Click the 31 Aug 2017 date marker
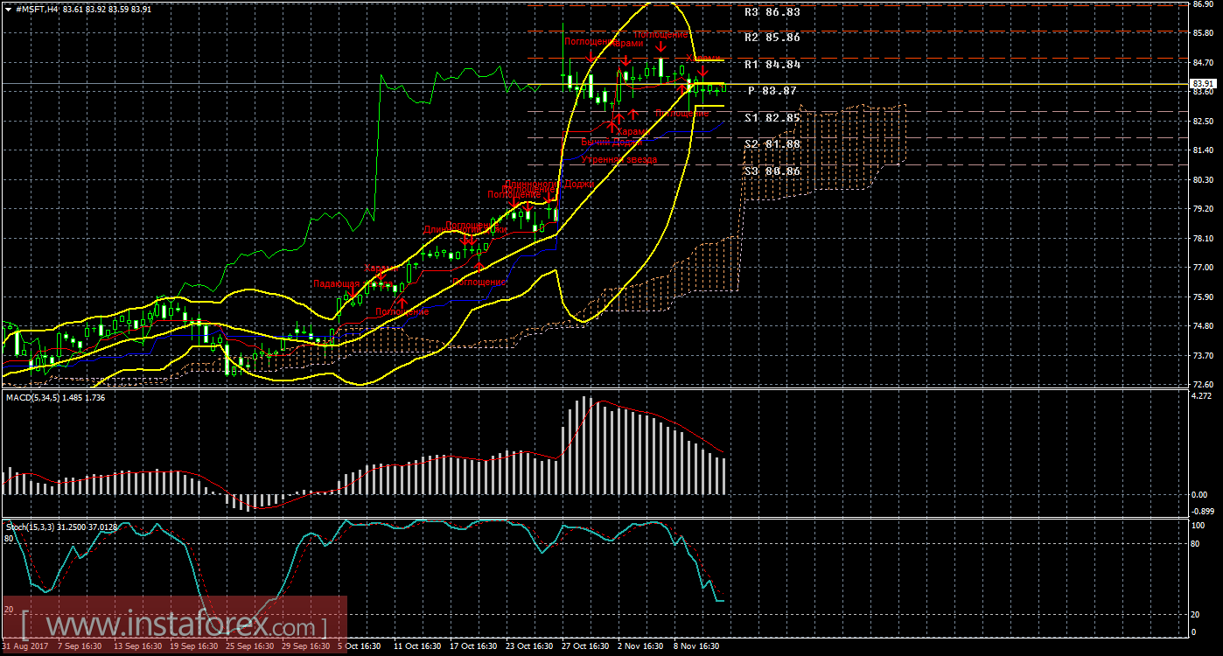Viewport: 1223px width, 656px height. 24,646
